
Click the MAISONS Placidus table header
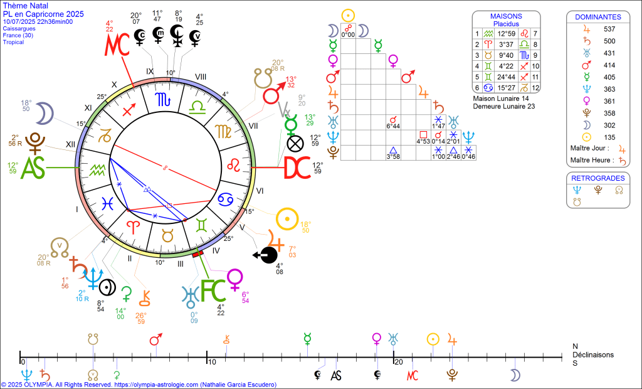(x=506, y=19)
